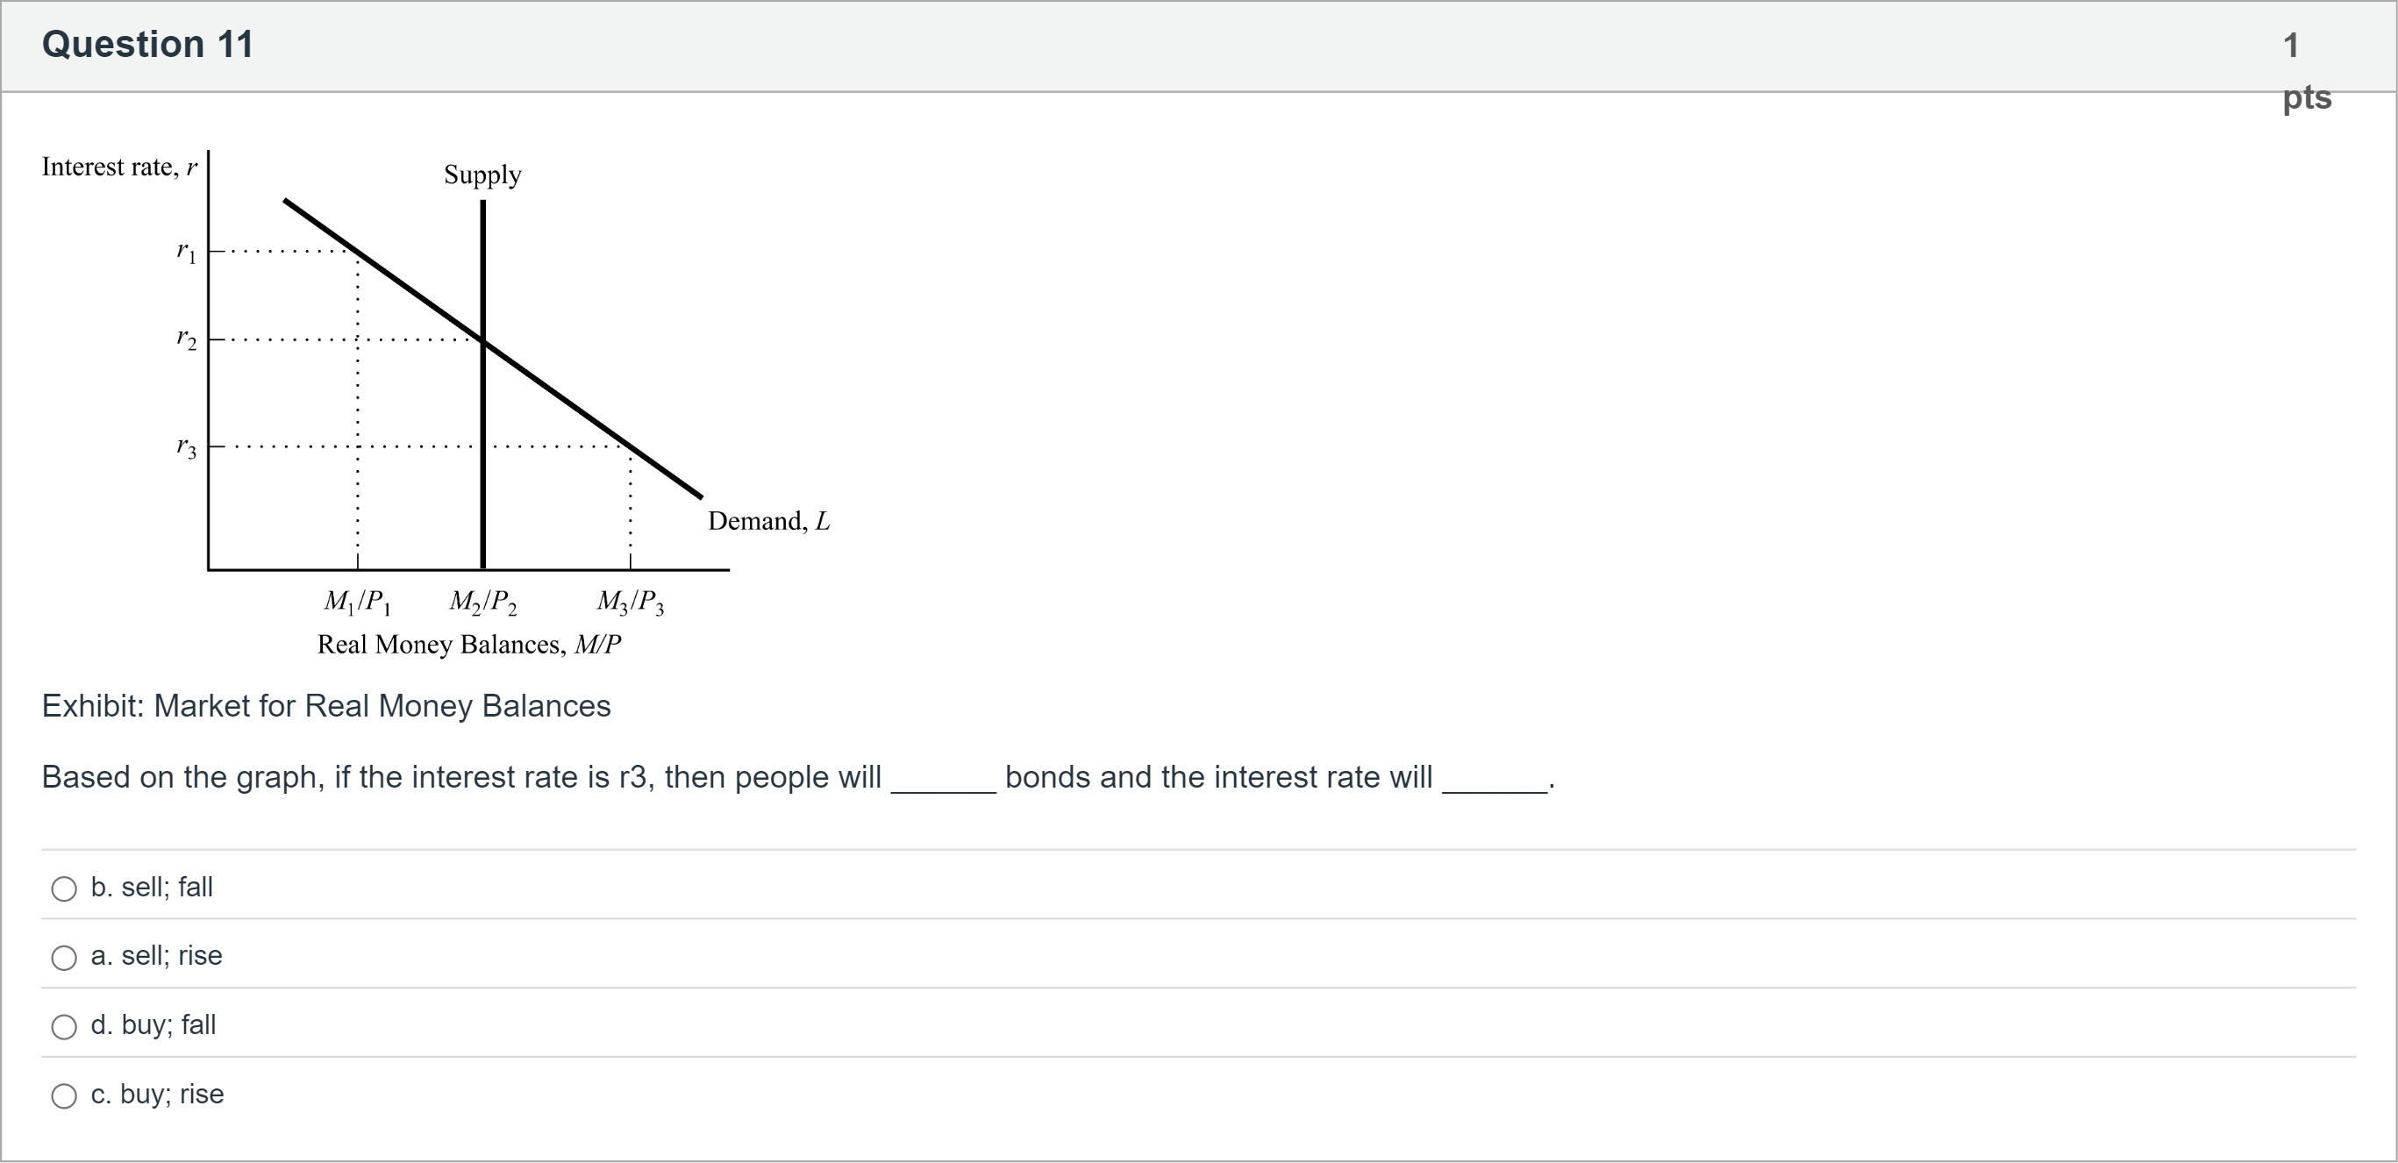Click the M1/P1 axis label
The image size is (2398, 1163).
(x=358, y=603)
